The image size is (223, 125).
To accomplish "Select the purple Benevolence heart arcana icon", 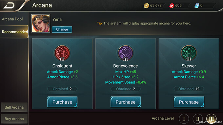I will [x=126, y=53].
